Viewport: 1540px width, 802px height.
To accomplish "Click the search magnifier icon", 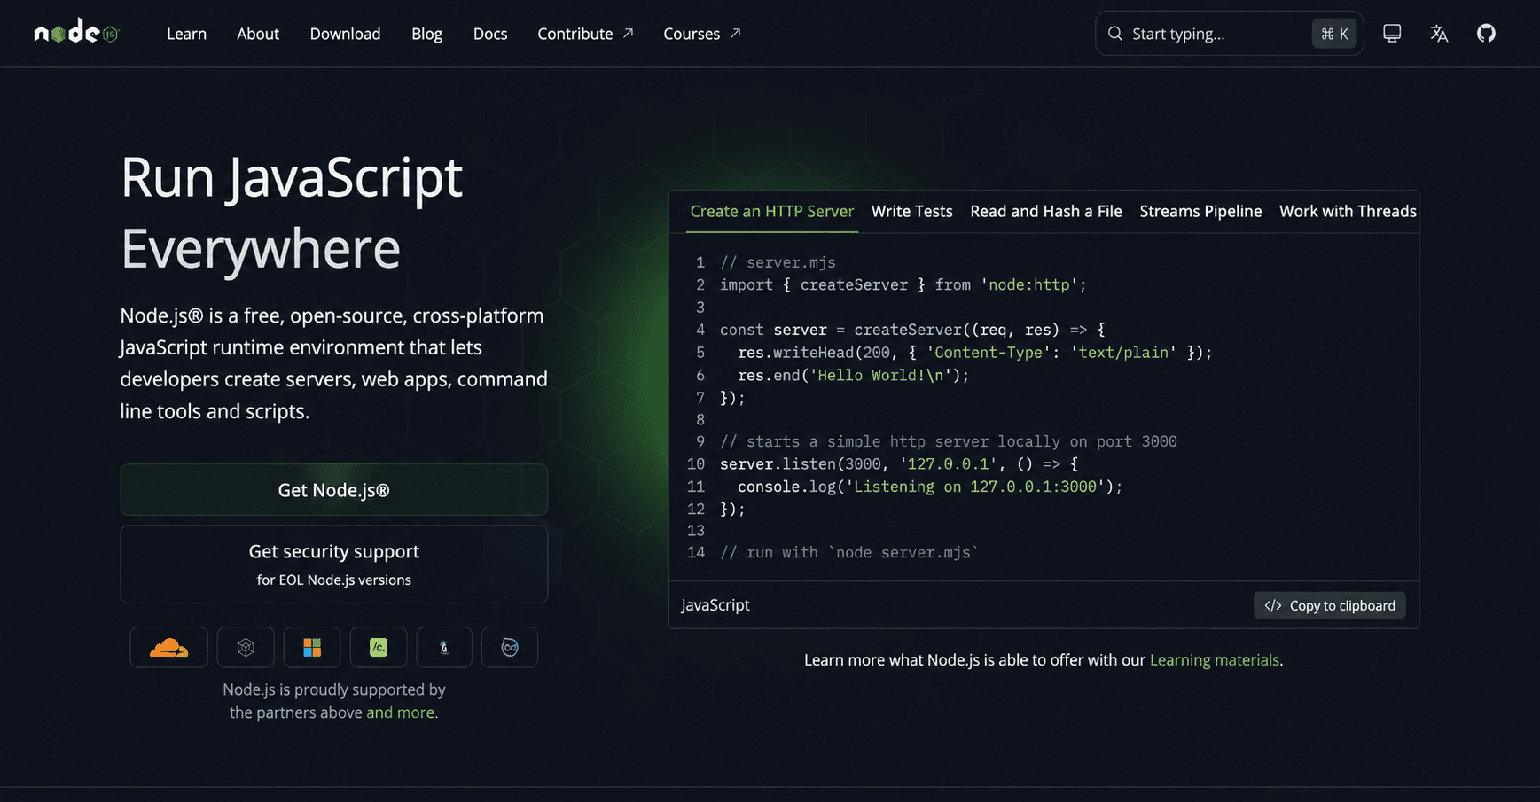I will click(x=1115, y=34).
